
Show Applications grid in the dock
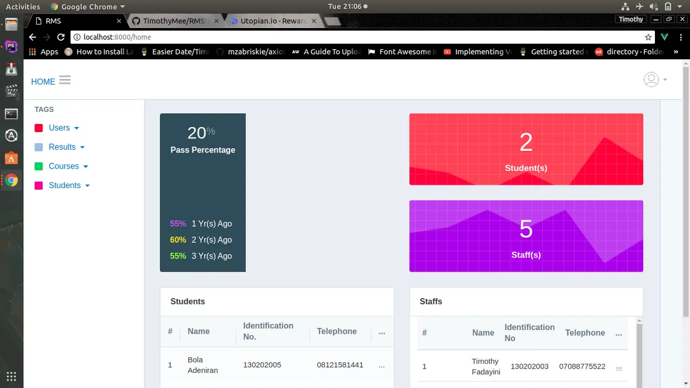tap(11, 376)
